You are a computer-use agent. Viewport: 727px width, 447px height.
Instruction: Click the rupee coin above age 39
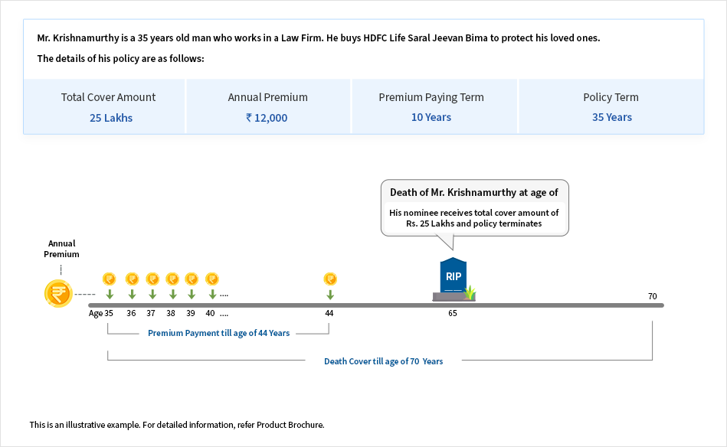[192, 279]
